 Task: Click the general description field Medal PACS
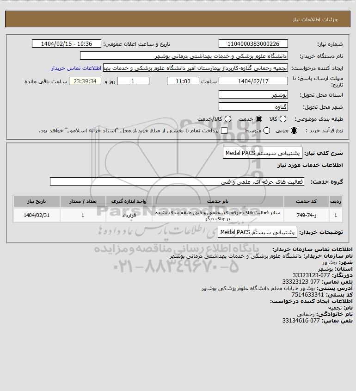click(262, 153)
